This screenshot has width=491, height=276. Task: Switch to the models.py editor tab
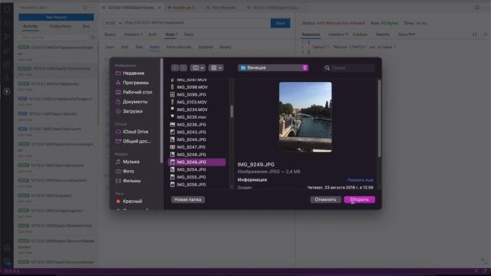[x=181, y=8]
